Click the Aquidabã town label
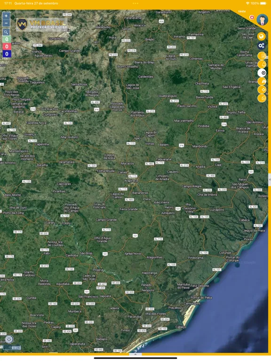This screenshot has width=271, height=361. [63, 284]
